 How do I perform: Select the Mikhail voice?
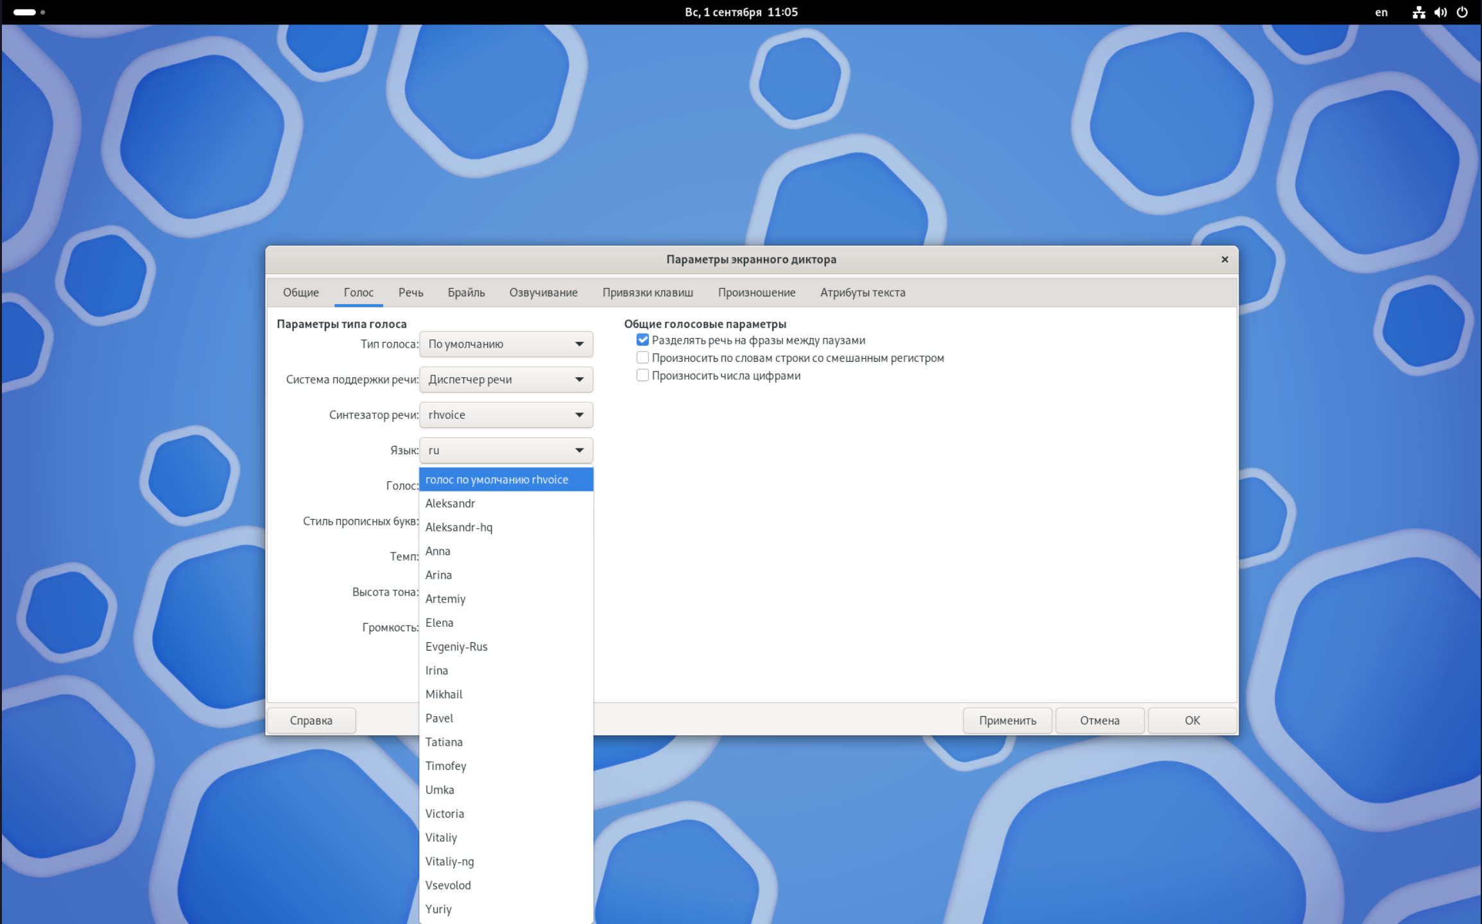point(506,694)
